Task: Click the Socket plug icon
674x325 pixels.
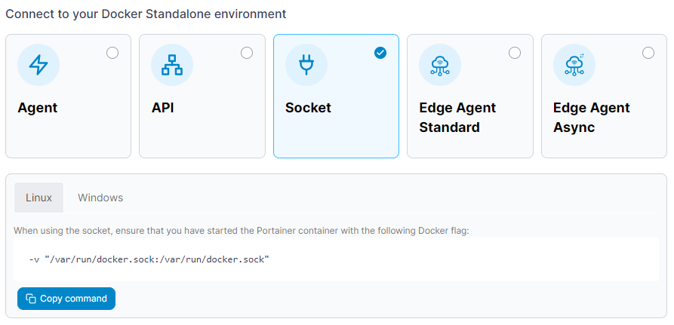Action: click(x=306, y=65)
